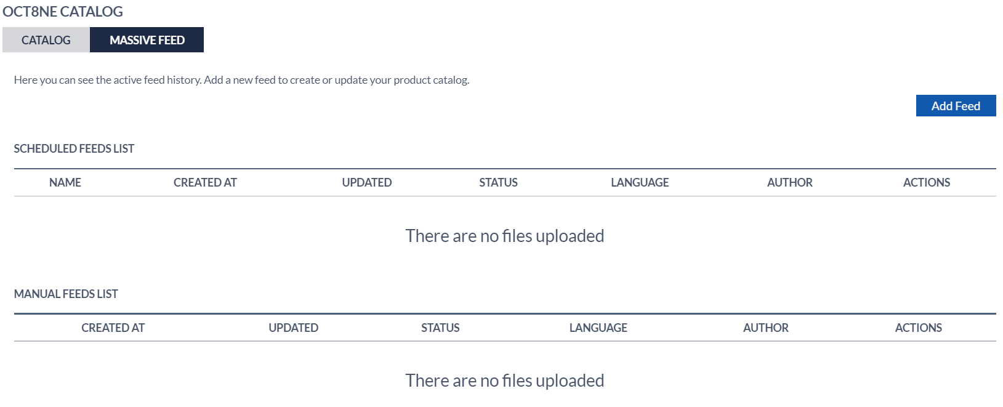Switch to the Catalog tab

coord(46,40)
